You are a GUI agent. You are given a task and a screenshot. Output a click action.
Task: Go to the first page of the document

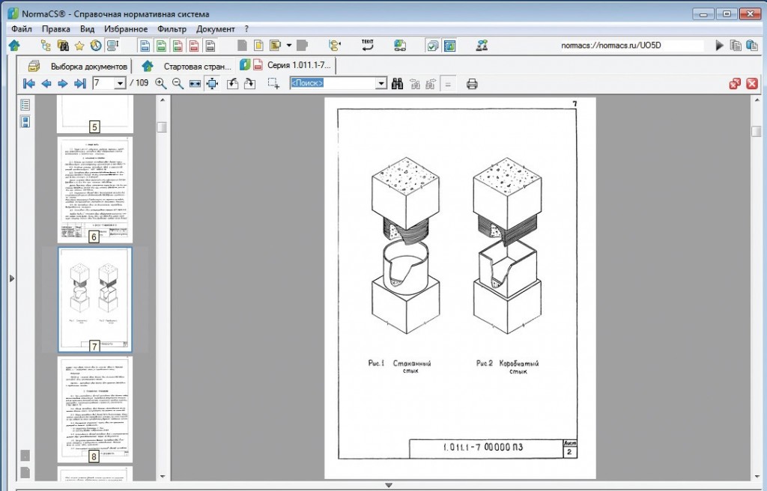pos(29,84)
